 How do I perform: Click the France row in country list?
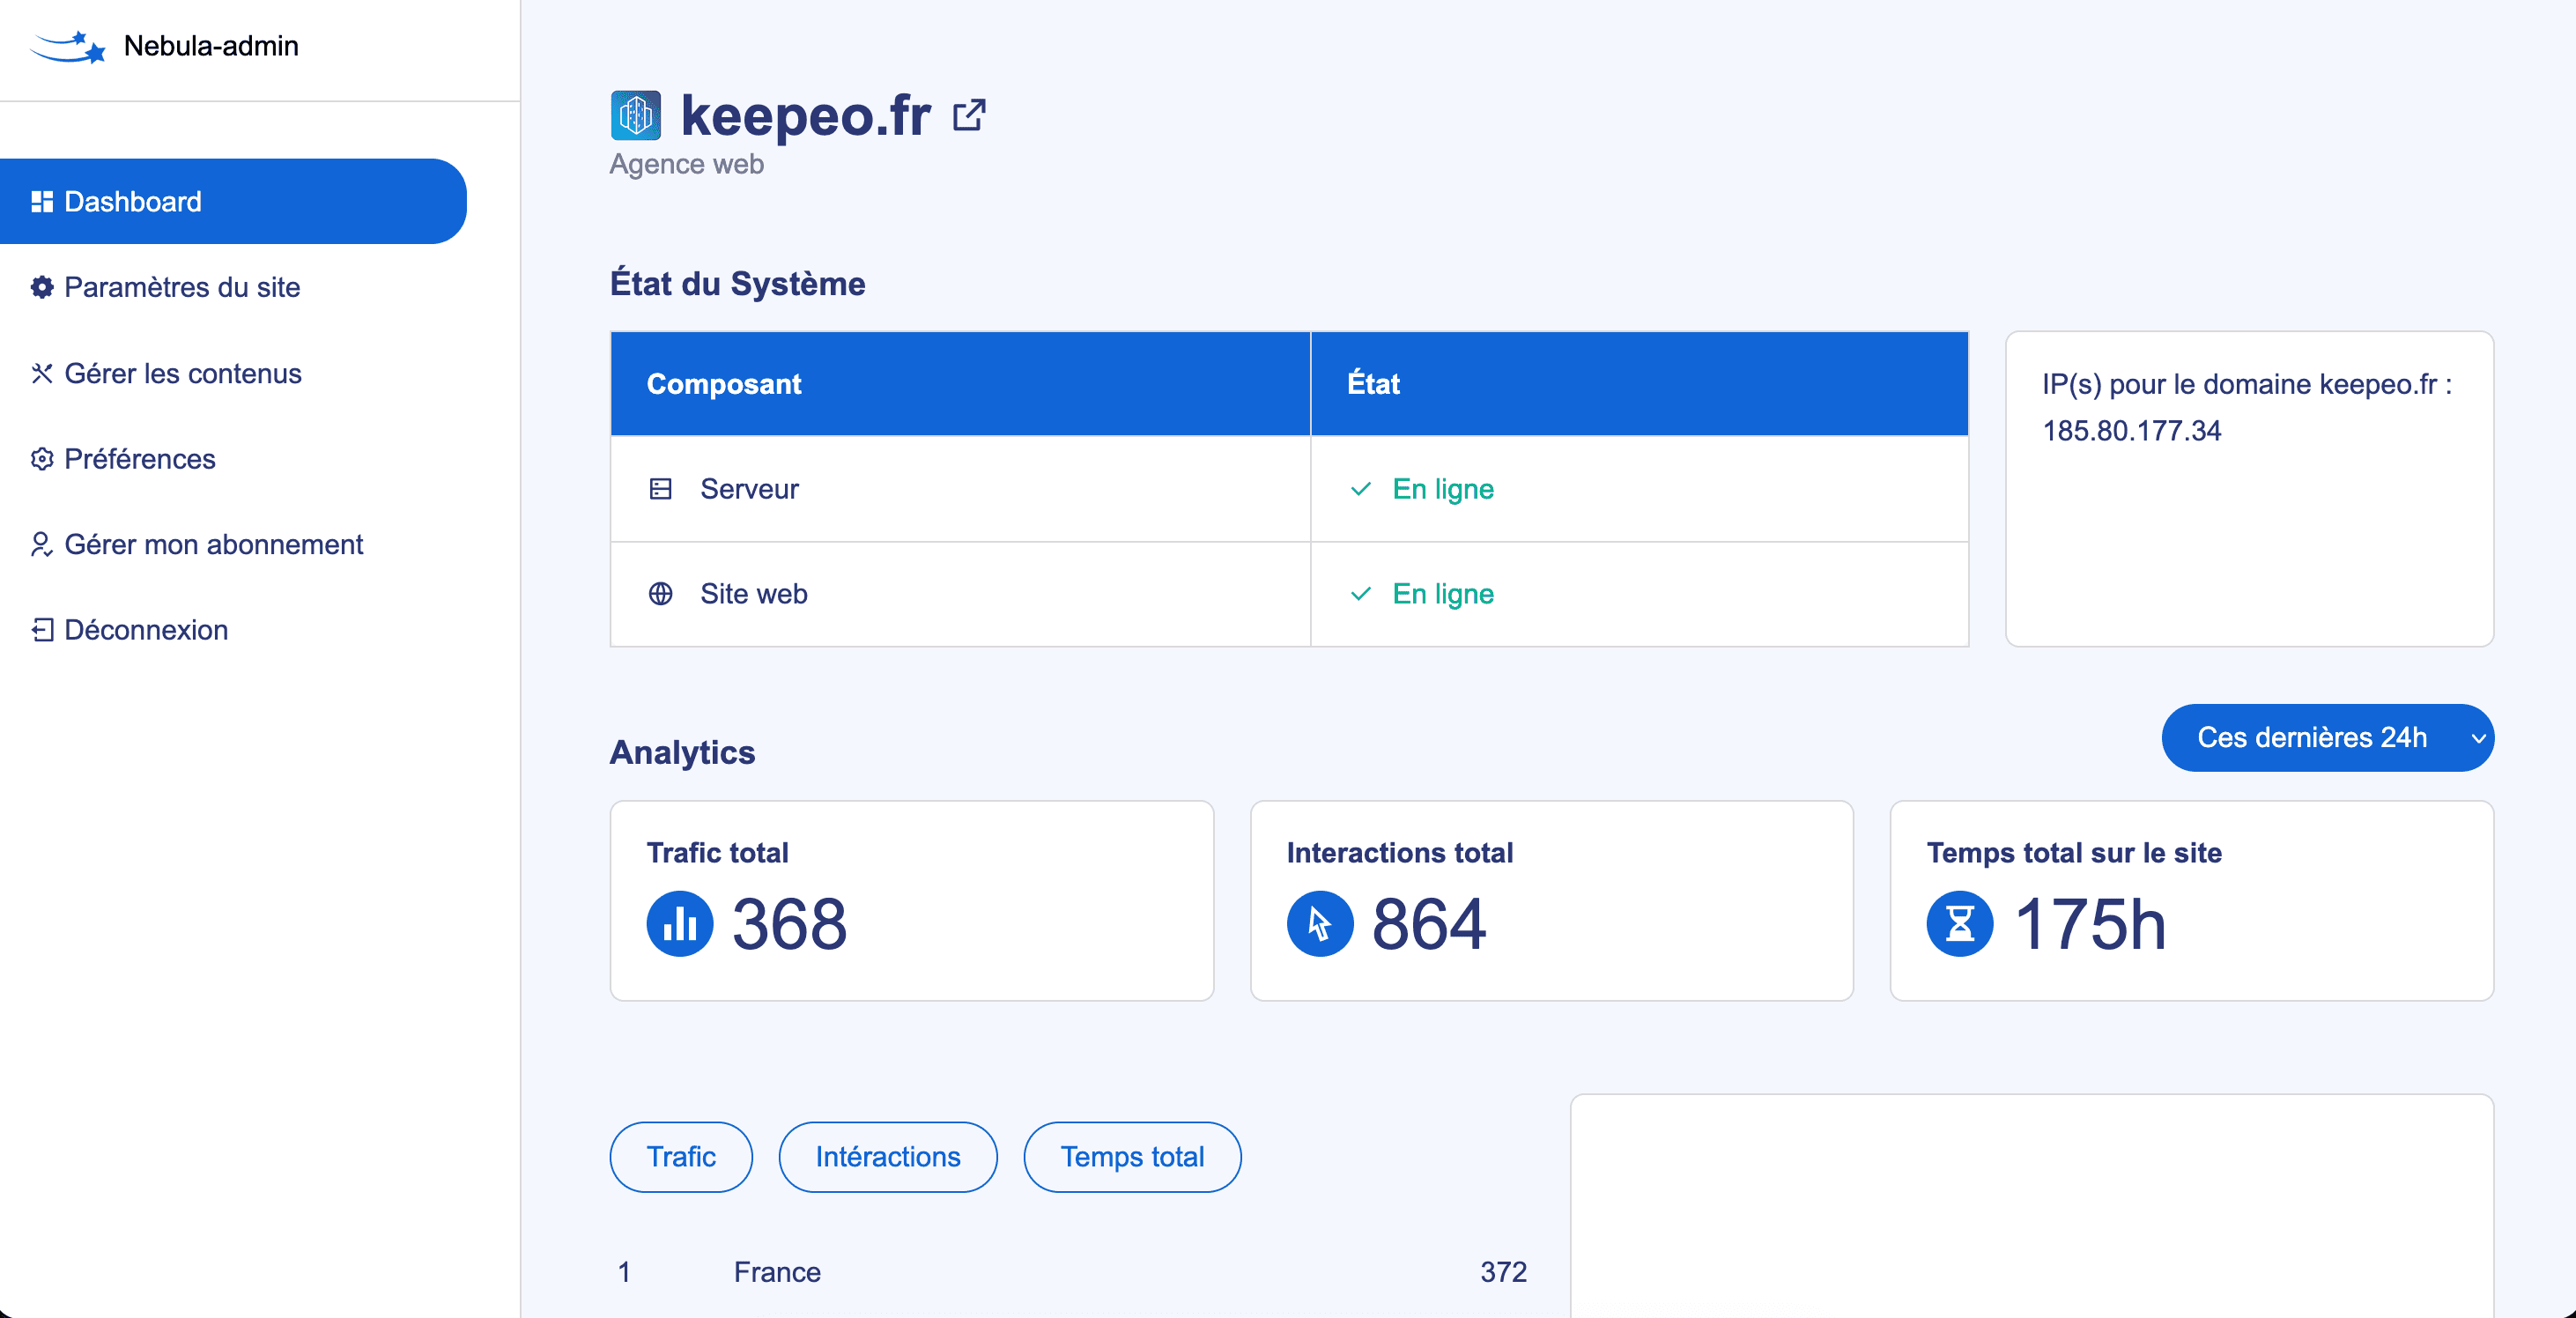pyautogui.click(x=1072, y=1272)
